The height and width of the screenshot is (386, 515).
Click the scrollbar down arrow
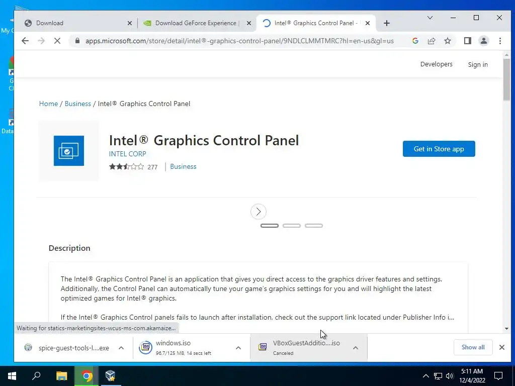pos(506,329)
